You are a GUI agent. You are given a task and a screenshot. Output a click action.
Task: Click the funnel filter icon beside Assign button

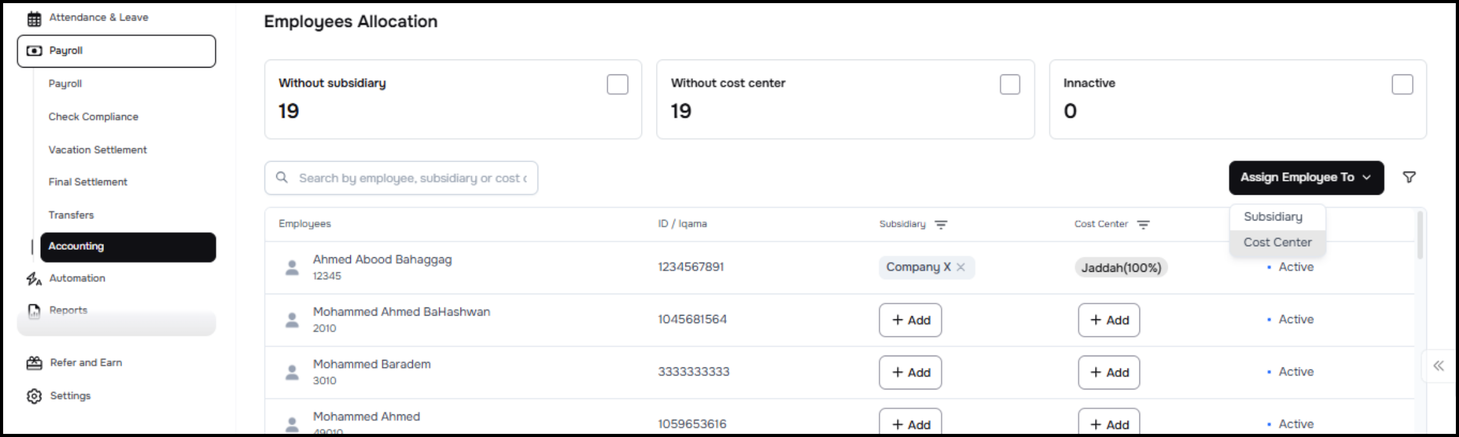pyautogui.click(x=1409, y=178)
